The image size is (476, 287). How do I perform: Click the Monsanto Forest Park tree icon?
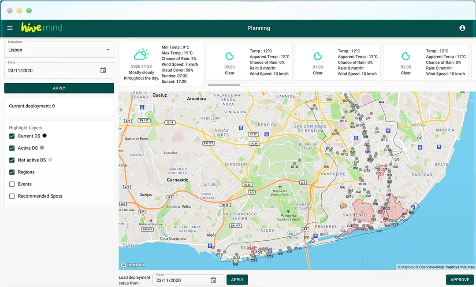pos(279,187)
